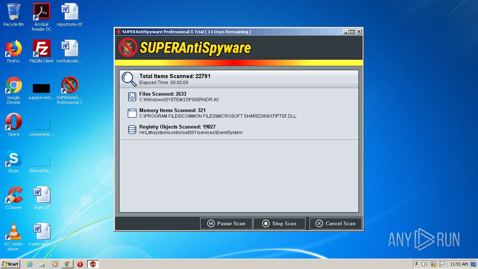Click the Memory Items Scanned window icon
The height and width of the screenshot is (269, 478).
pyautogui.click(x=132, y=113)
